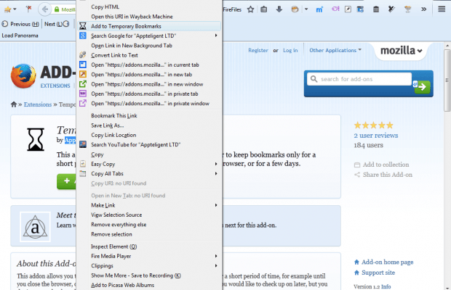Open the Other Applications dropdown
The width and height of the screenshot is (451, 290).
click(335, 50)
